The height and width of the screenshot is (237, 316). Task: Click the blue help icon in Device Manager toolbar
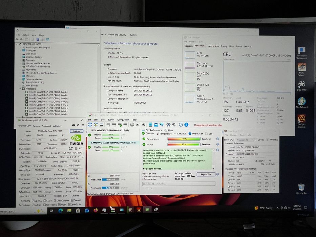(x=38, y=39)
